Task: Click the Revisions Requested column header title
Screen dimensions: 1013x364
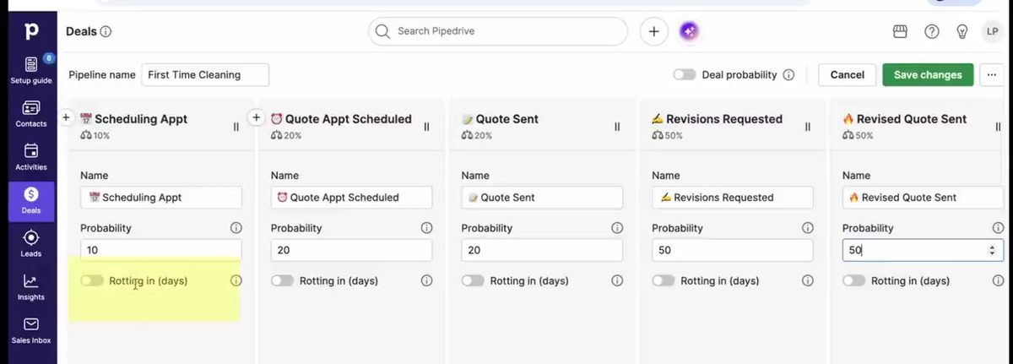Action: coord(718,119)
